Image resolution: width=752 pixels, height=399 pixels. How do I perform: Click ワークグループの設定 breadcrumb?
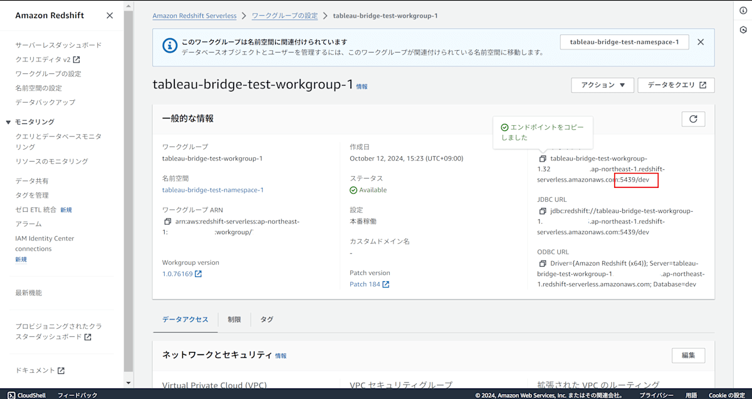pos(285,16)
